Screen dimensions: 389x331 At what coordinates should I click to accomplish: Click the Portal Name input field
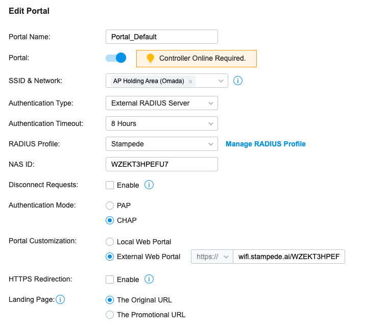point(162,37)
